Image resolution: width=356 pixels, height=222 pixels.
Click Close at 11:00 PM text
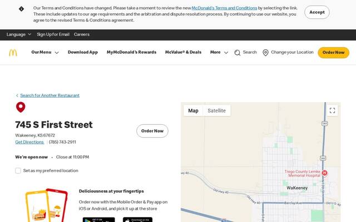[72, 157]
